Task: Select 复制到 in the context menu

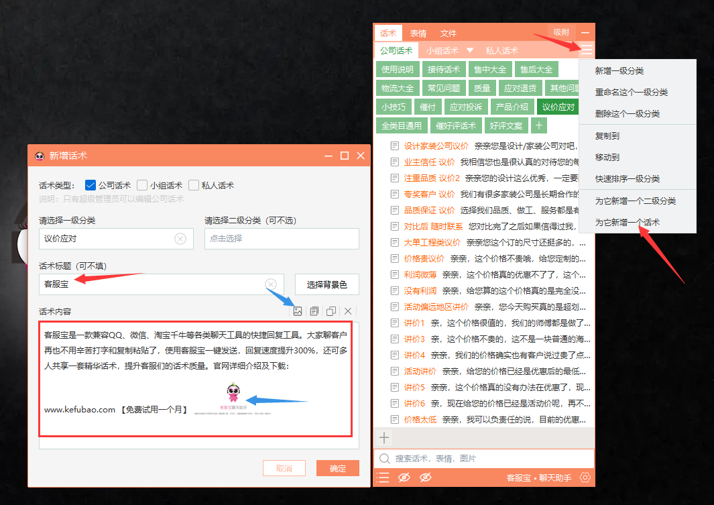Action: tap(638, 135)
